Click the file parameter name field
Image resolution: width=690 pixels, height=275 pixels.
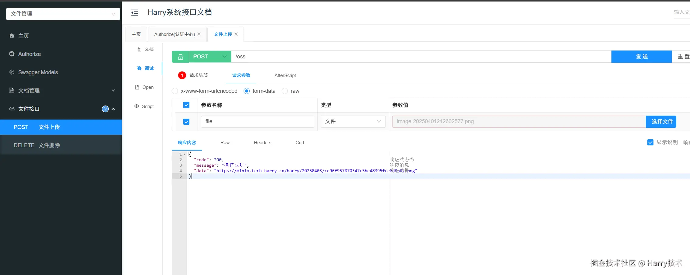(x=258, y=122)
